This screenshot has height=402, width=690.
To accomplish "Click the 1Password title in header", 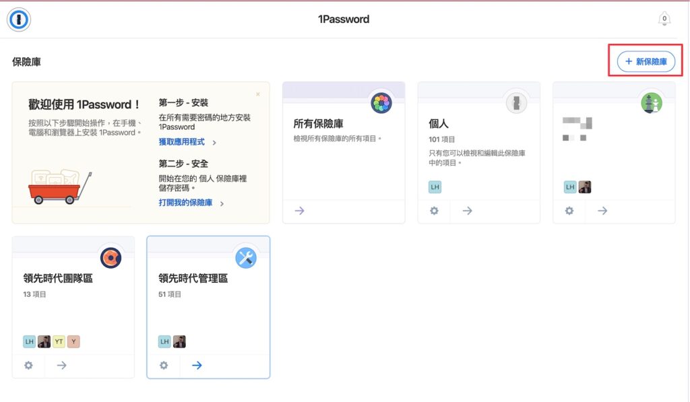I will [344, 20].
